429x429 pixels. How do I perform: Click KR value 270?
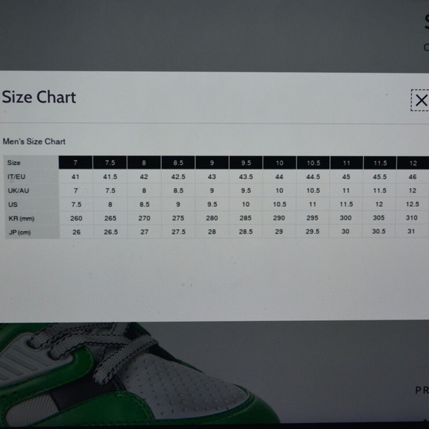tap(144, 218)
